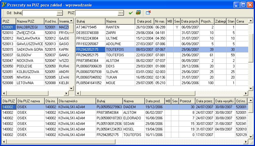Click up arrow of bull grid vertical scrollbar
Image resolution: width=255 pixels, height=146 pixels.
pyautogui.click(x=251, y=21)
